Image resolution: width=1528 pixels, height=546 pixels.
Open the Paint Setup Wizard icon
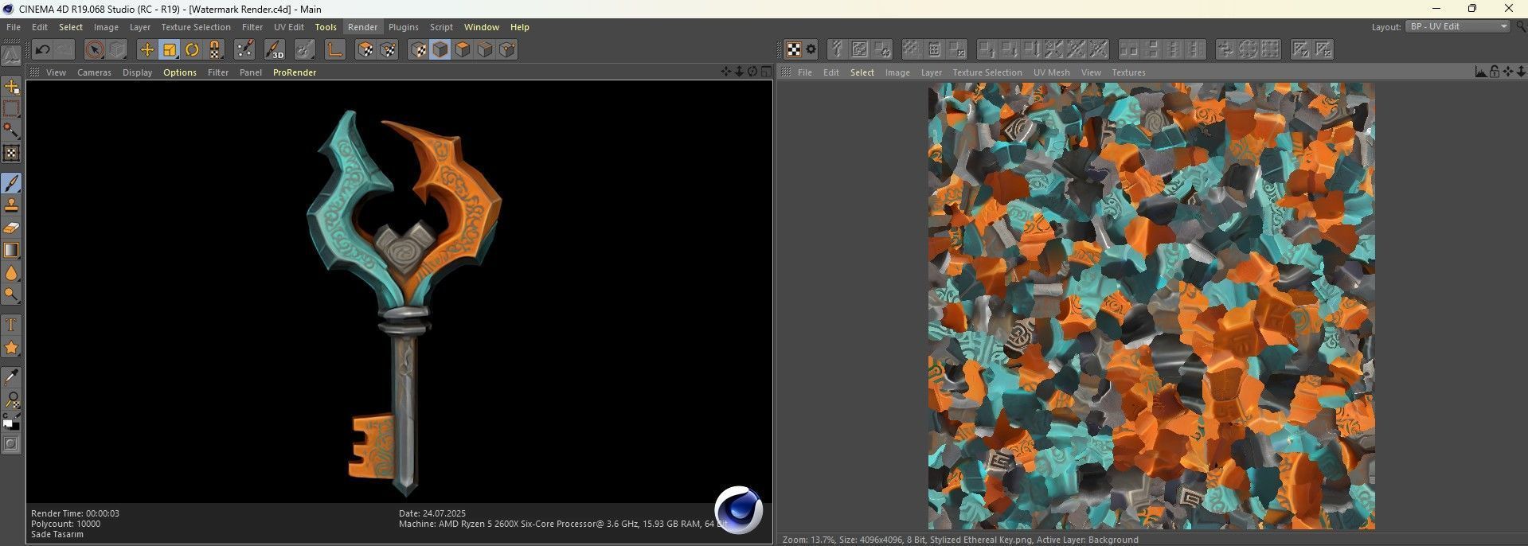(x=244, y=50)
